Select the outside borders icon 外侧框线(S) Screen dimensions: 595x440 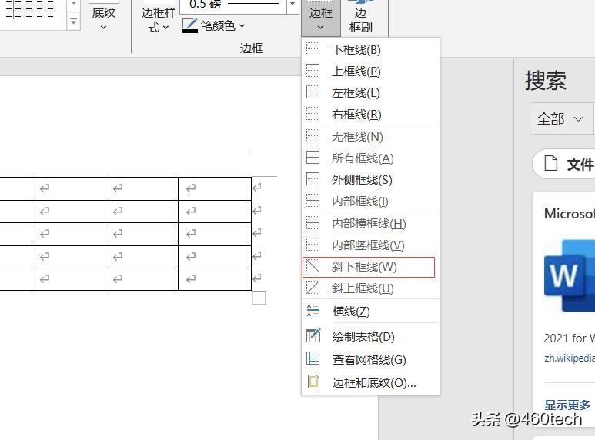point(313,179)
